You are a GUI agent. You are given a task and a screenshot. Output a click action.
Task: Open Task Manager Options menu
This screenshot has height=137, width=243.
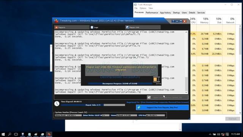143,8
